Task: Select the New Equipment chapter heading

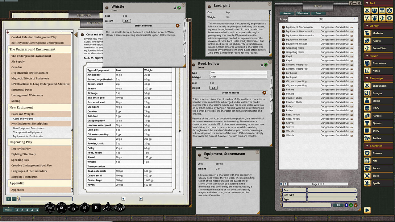Action: tap(21, 107)
